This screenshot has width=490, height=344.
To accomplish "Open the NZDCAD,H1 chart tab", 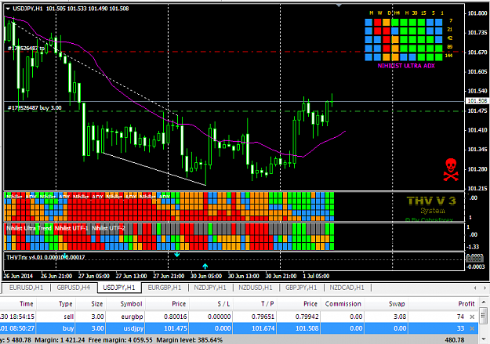I will [347, 288].
